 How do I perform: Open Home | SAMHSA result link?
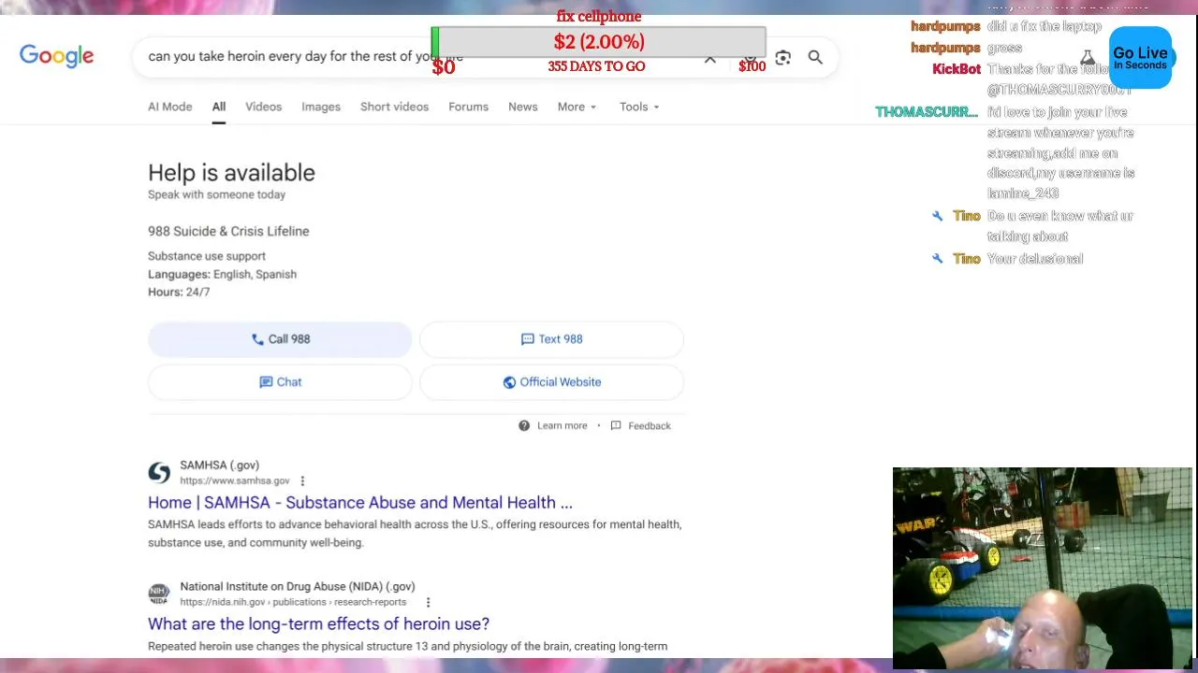360,503
